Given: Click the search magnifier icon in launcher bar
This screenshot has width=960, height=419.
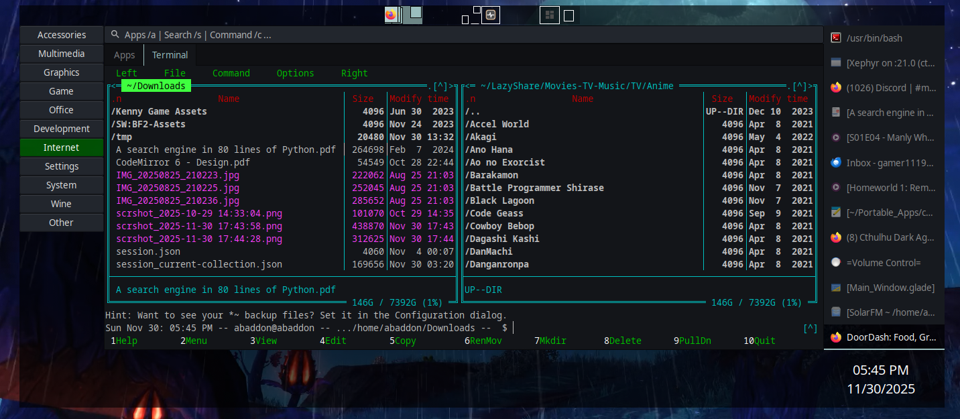Looking at the screenshot, I should click(x=116, y=35).
